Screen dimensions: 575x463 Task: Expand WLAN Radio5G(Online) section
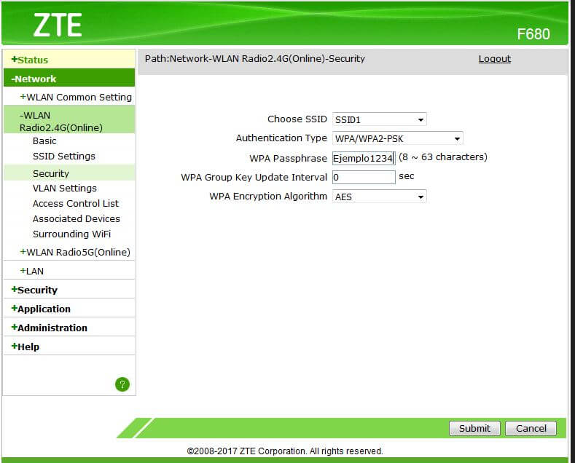coord(75,252)
